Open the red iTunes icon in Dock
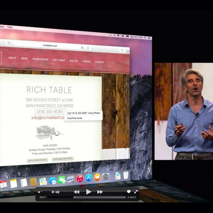The image size is (213, 213). tap(80, 179)
